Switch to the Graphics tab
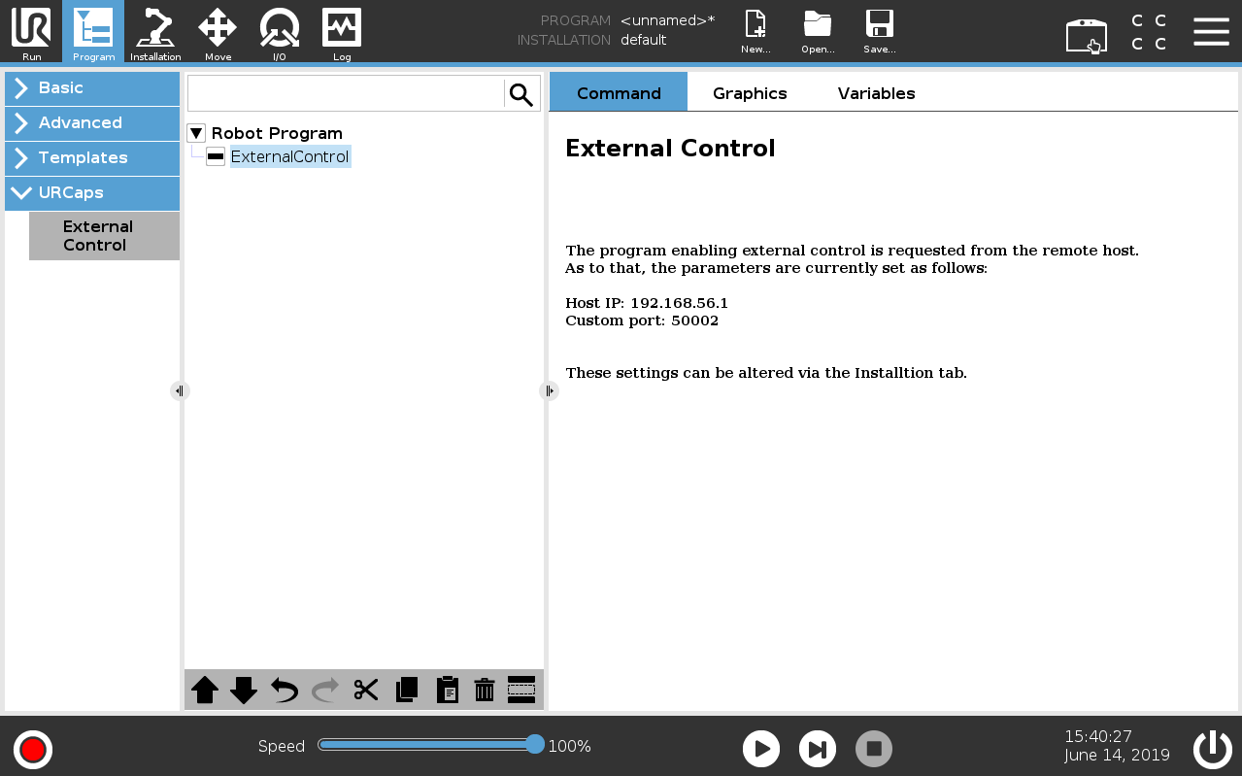1242x776 pixels. (x=749, y=92)
